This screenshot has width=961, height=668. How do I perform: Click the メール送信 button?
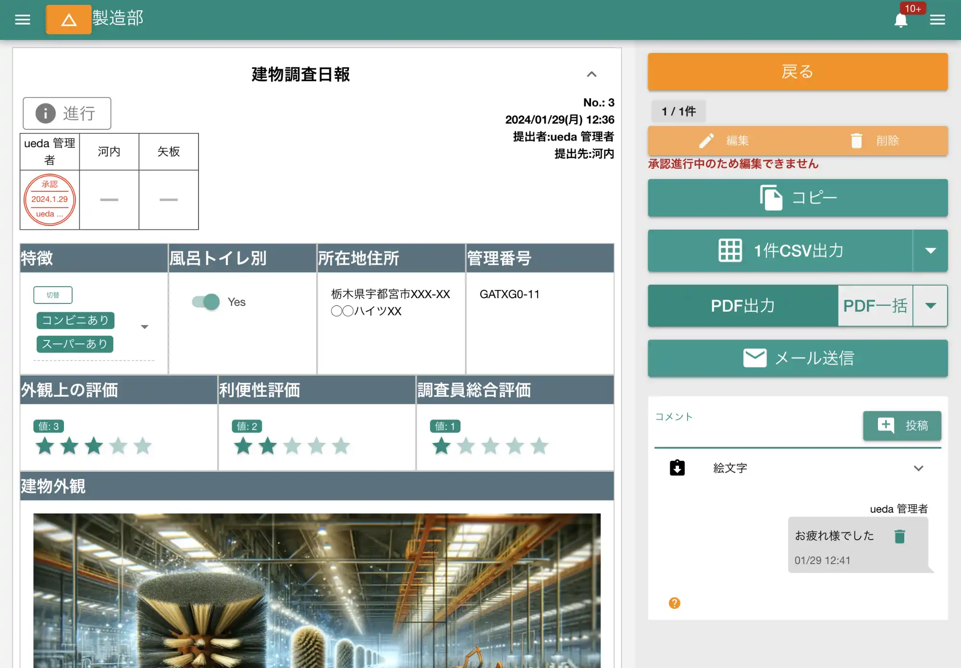click(798, 358)
